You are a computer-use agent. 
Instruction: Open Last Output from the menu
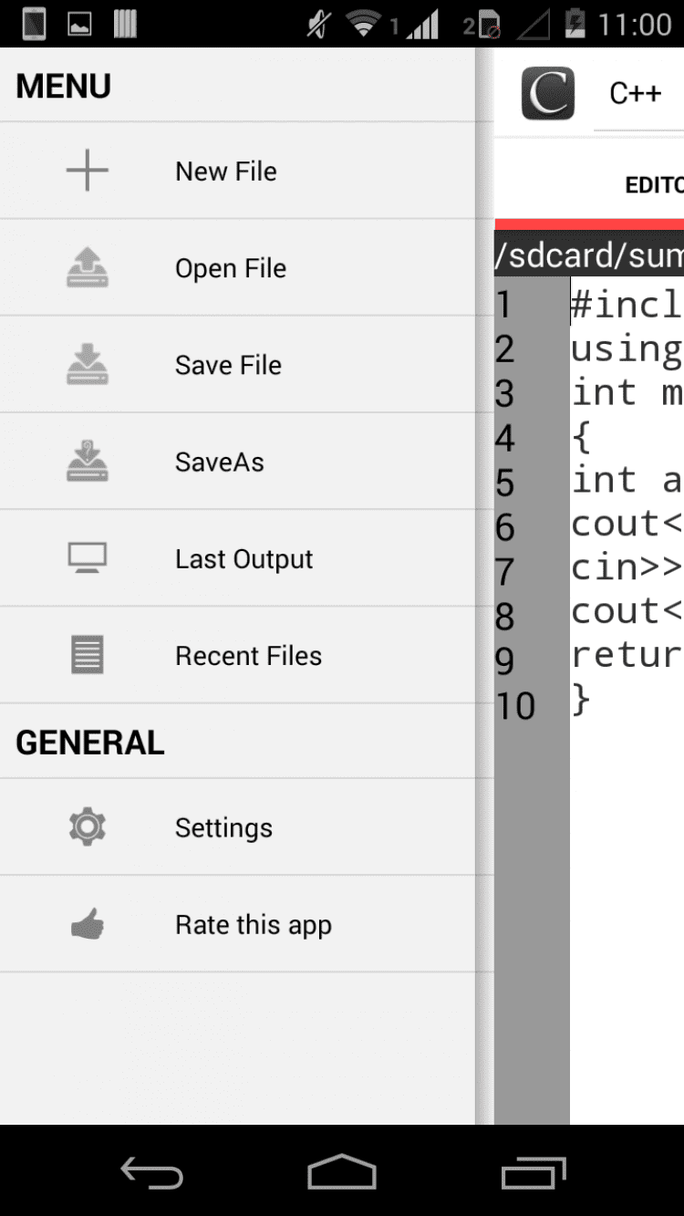[x=244, y=559]
